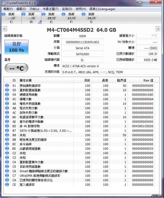Image resolution: width=164 pixels, height=198 pixels.
Task: Click status icon of attribute C3
Action: pyautogui.click(x=7, y=157)
